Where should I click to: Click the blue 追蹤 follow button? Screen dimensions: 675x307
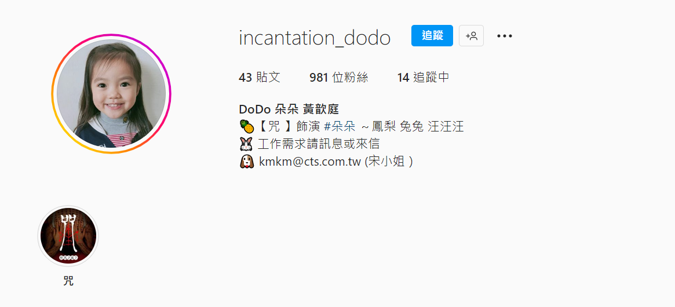[x=432, y=36]
